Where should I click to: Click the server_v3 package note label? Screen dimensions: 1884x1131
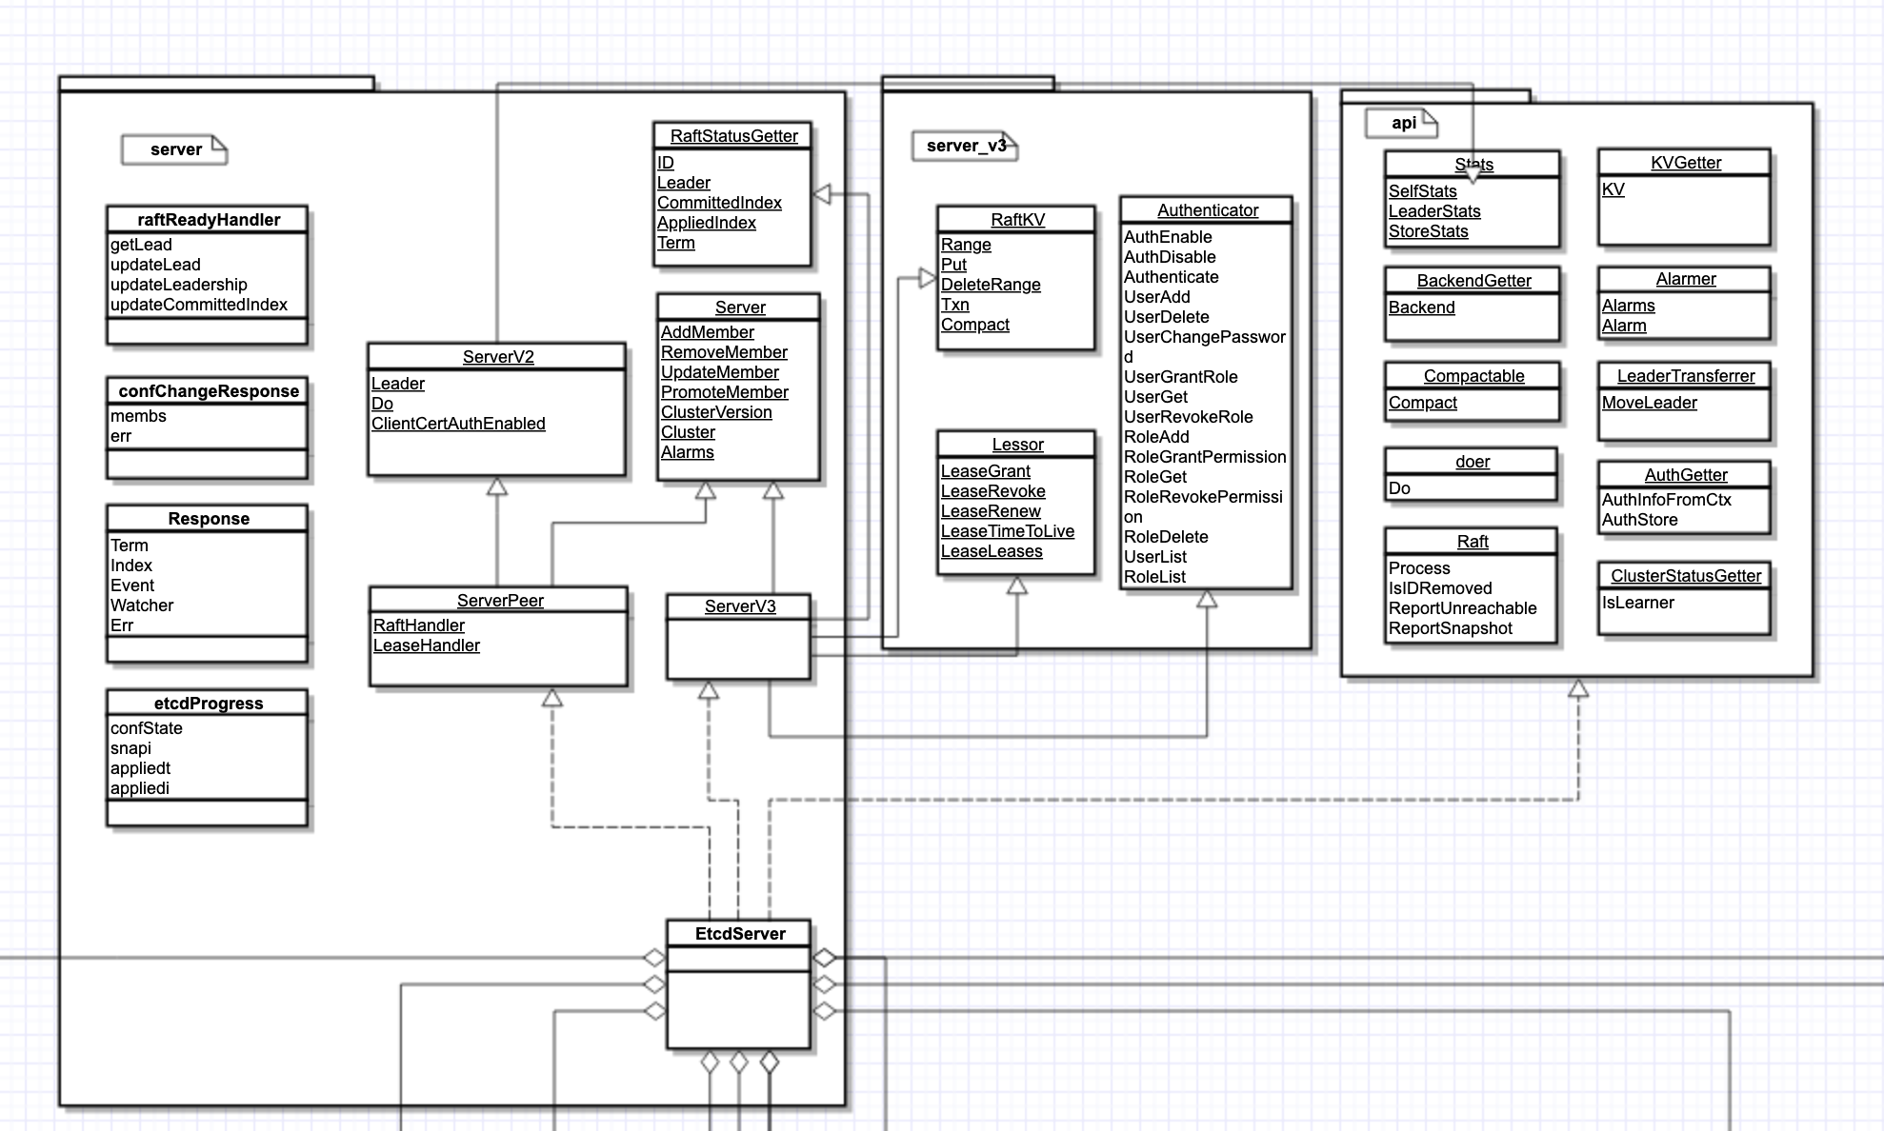pos(965,146)
